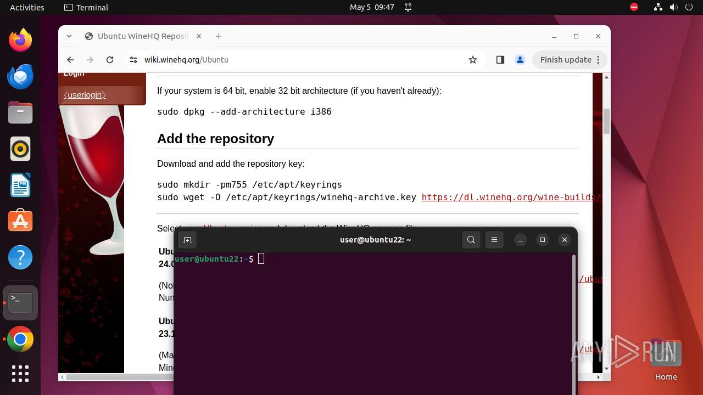The image size is (703, 395).
Task: Close the Chrome window
Action: [598, 36]
